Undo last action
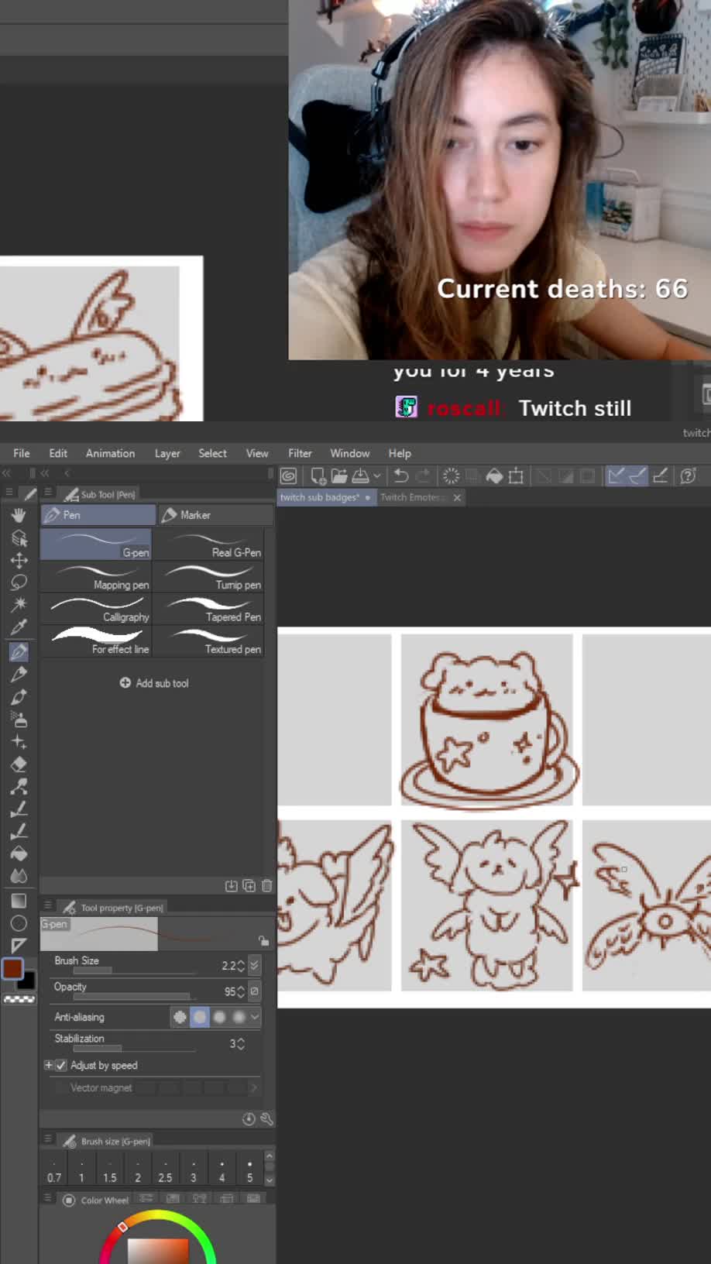Image resolution: width=711 pixels, height=1264 pixels. pos(401,476)
